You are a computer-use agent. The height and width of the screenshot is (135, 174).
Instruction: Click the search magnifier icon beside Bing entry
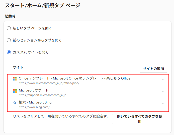(x=15, y=103)
